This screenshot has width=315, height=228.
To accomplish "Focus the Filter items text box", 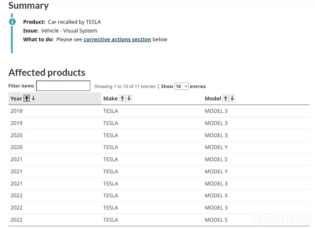I will click(x=63, y=86).
